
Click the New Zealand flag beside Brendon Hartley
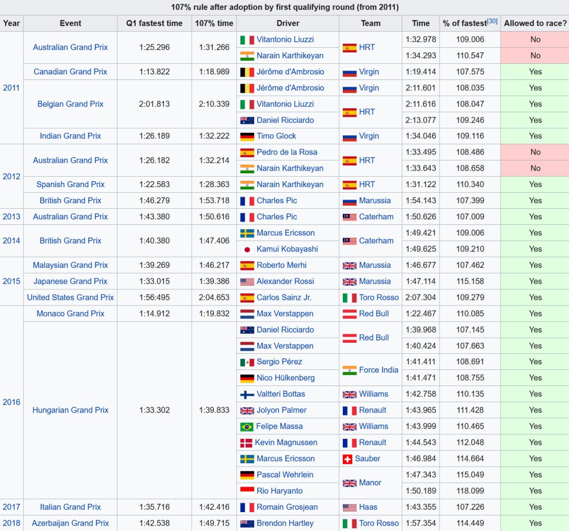(247, 523)
